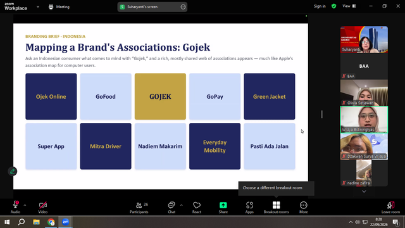Viewport: 405px width, 228px height.
Task: Open Windows Start menu
Action: (7, 222)
